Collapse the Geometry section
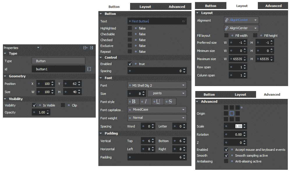Screen dimensions: 291x173 pyautogui.click(x=5, y=76)
